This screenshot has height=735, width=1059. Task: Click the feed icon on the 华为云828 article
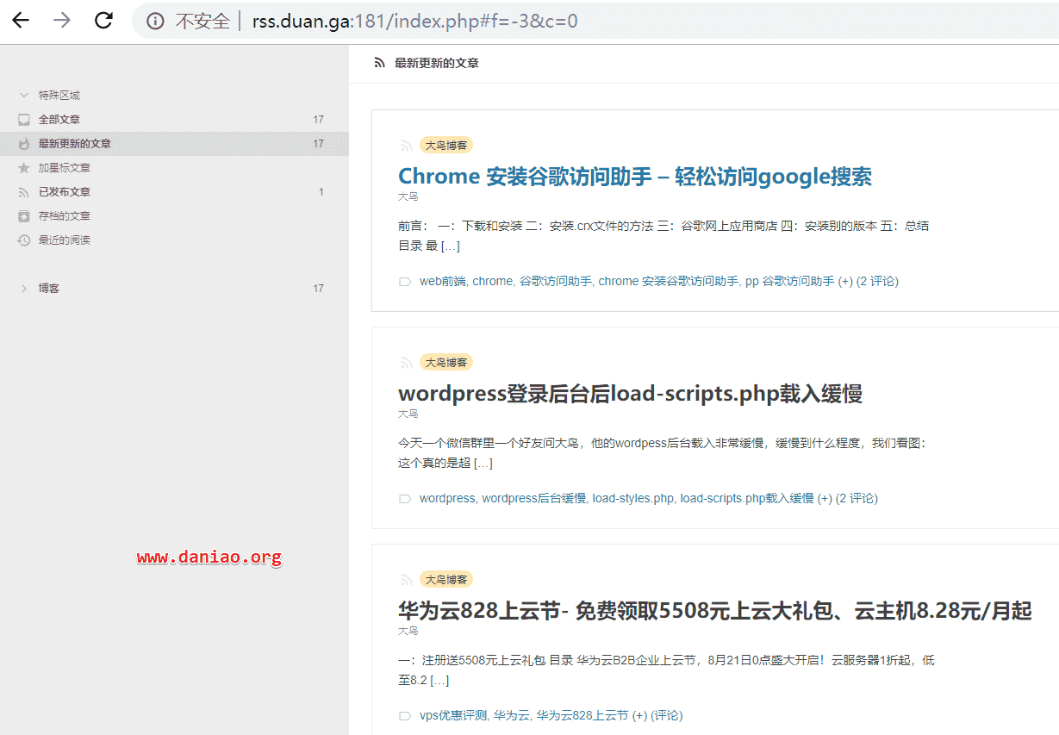(406, 580)
